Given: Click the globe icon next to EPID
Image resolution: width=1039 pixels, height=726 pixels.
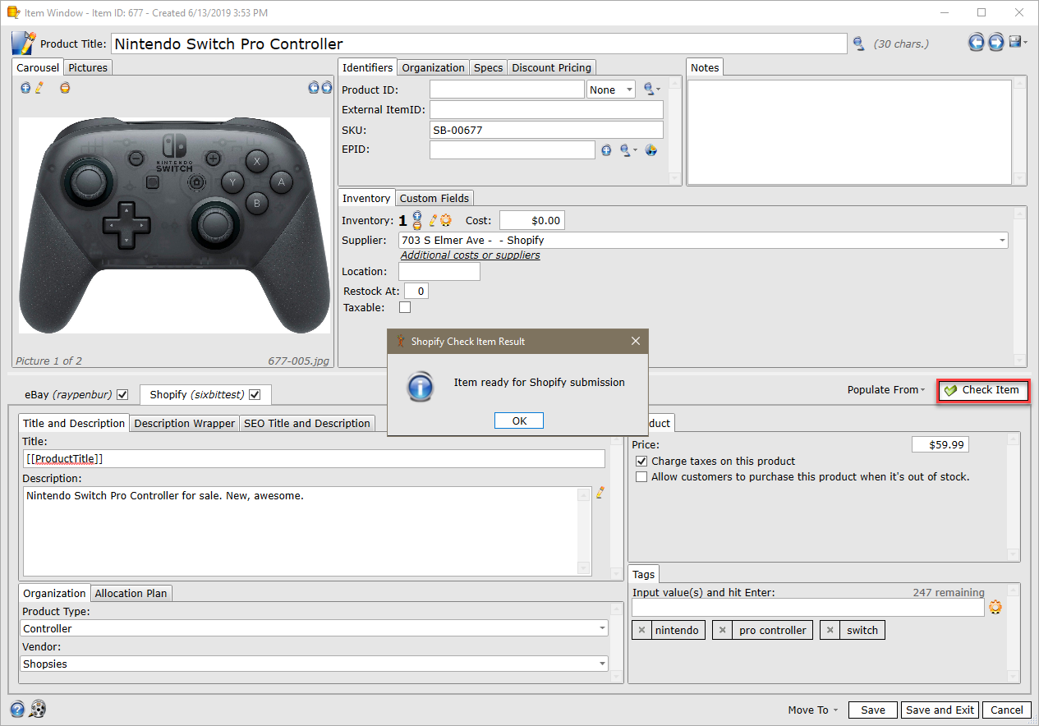Looking at the screenshot, I should click(x=651, y=150).
